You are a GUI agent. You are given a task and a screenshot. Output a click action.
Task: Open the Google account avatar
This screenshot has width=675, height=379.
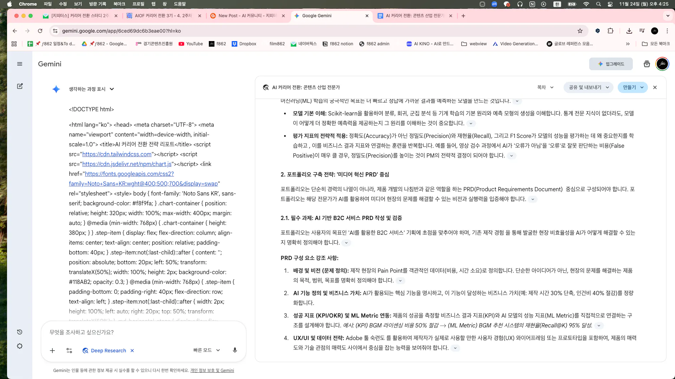tap(662, 64)
